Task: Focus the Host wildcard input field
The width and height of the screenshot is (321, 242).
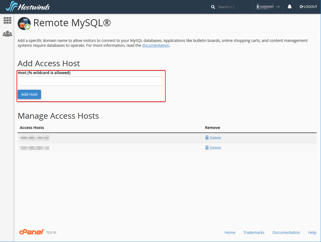Action: pos(90,81)
